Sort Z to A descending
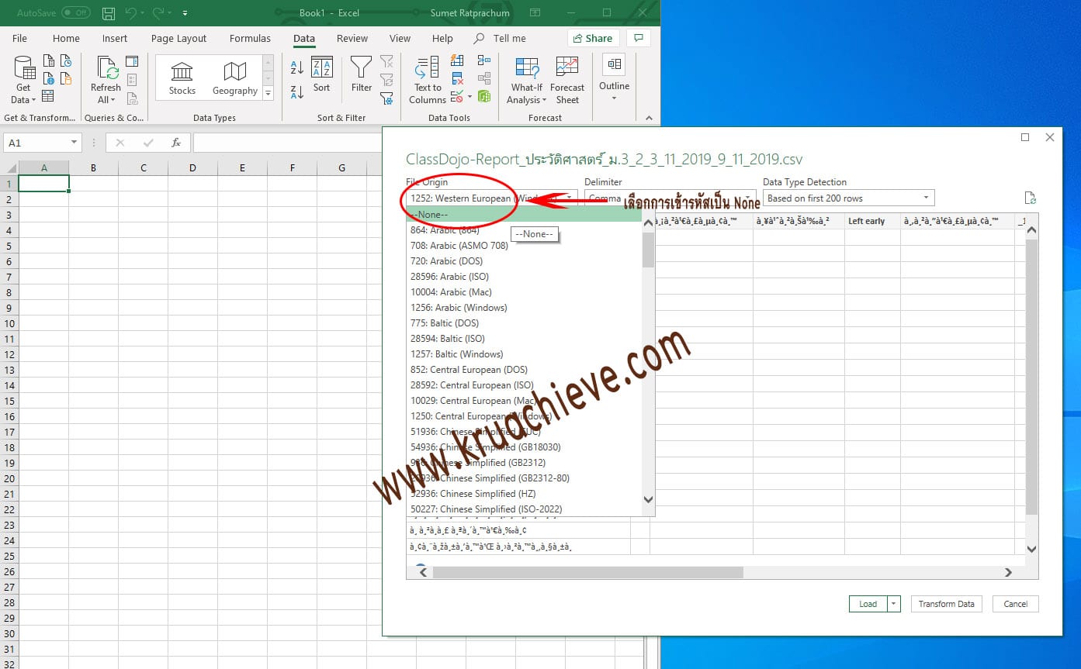The height and width of the screenshot is (669, 1081). click(297, 92)
